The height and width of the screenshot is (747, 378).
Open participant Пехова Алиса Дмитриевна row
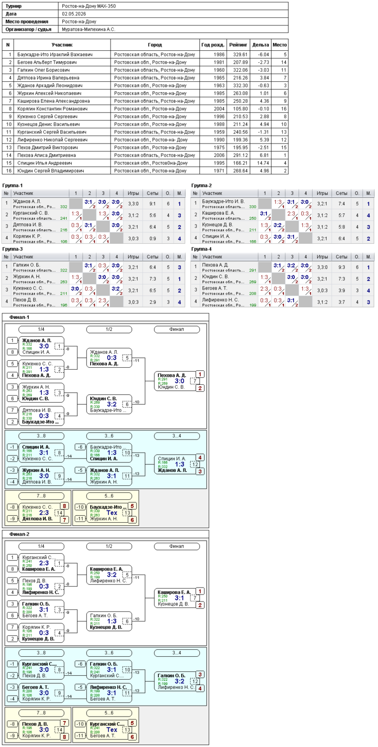tap(145, 155)
